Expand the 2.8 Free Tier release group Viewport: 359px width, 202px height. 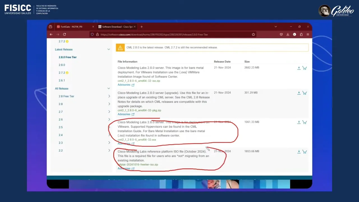109,96
